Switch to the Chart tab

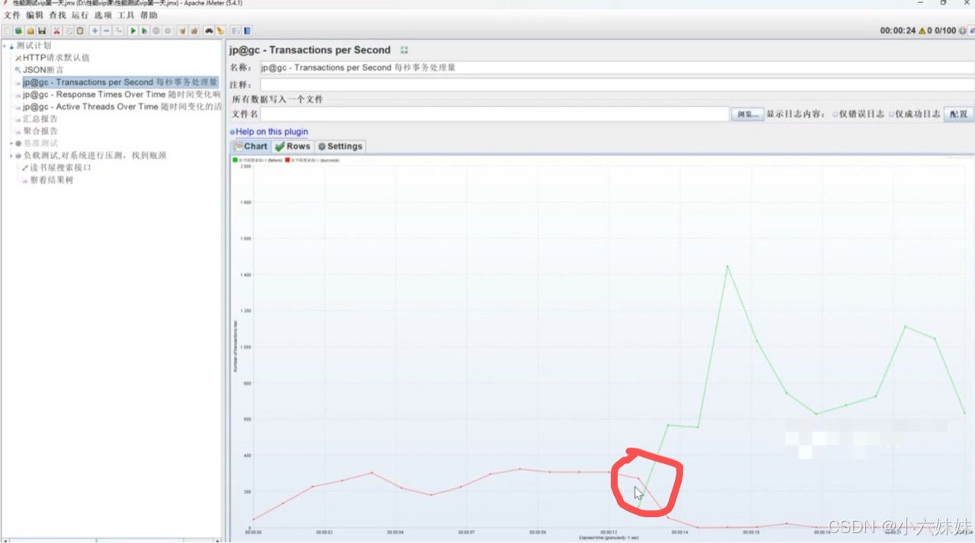click(251, 146)
